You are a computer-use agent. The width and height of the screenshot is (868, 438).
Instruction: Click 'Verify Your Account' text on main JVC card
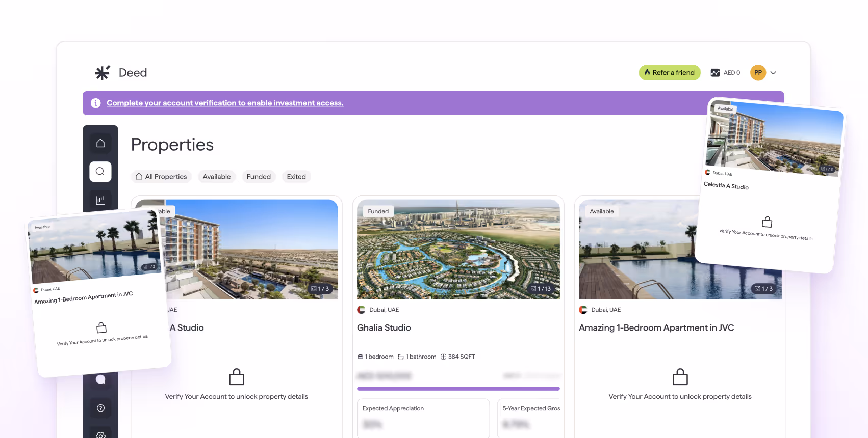[680, 397]
